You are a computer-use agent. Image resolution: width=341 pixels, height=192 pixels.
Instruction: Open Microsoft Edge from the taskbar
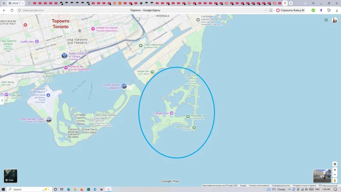click(69, 189)
